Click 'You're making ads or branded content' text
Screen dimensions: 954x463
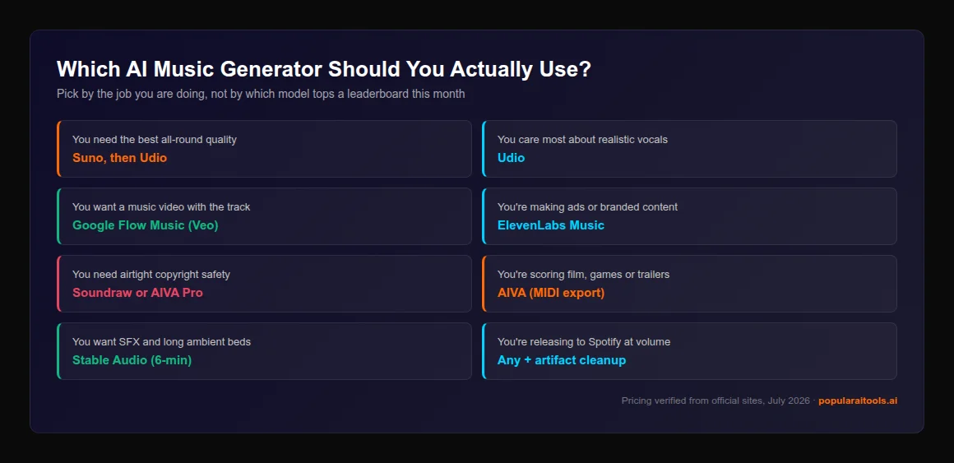coord(588,207)
